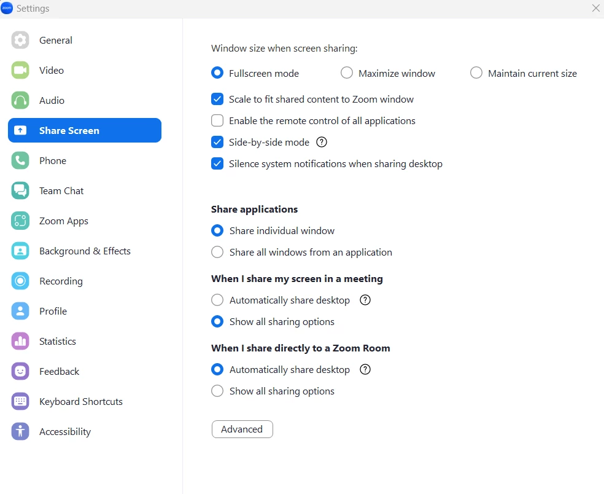Click the Phone label in sidebar
Viewport: 604px width, 494px height.
coord(53,160)
